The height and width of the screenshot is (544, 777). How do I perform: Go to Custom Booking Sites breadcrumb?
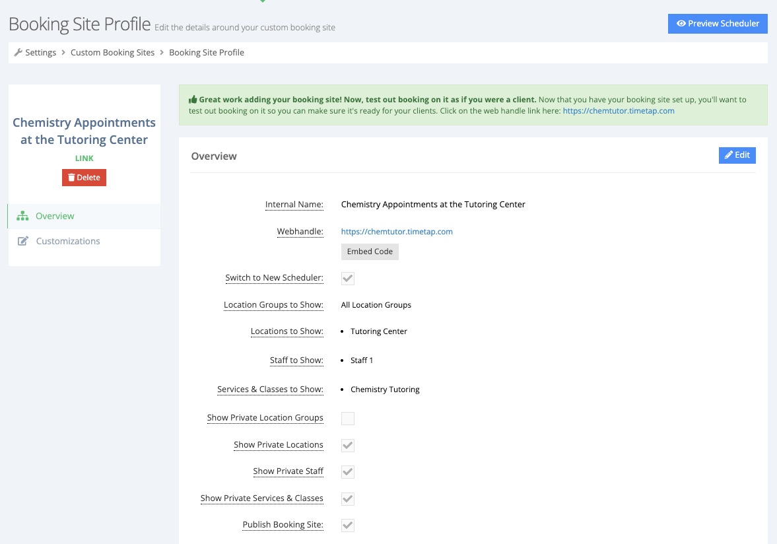[112, 53]
